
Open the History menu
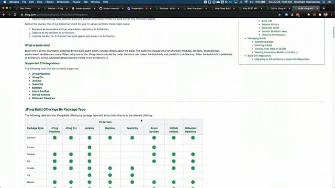49,2
